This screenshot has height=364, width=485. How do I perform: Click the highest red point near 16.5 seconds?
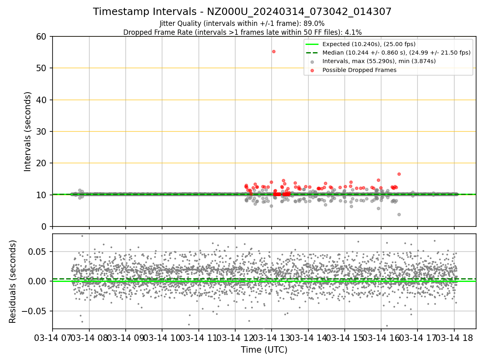click(x=399, y=174)
